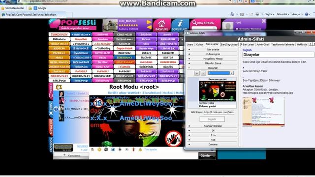Click the dice icon in chat toolbar

[106, 149]
